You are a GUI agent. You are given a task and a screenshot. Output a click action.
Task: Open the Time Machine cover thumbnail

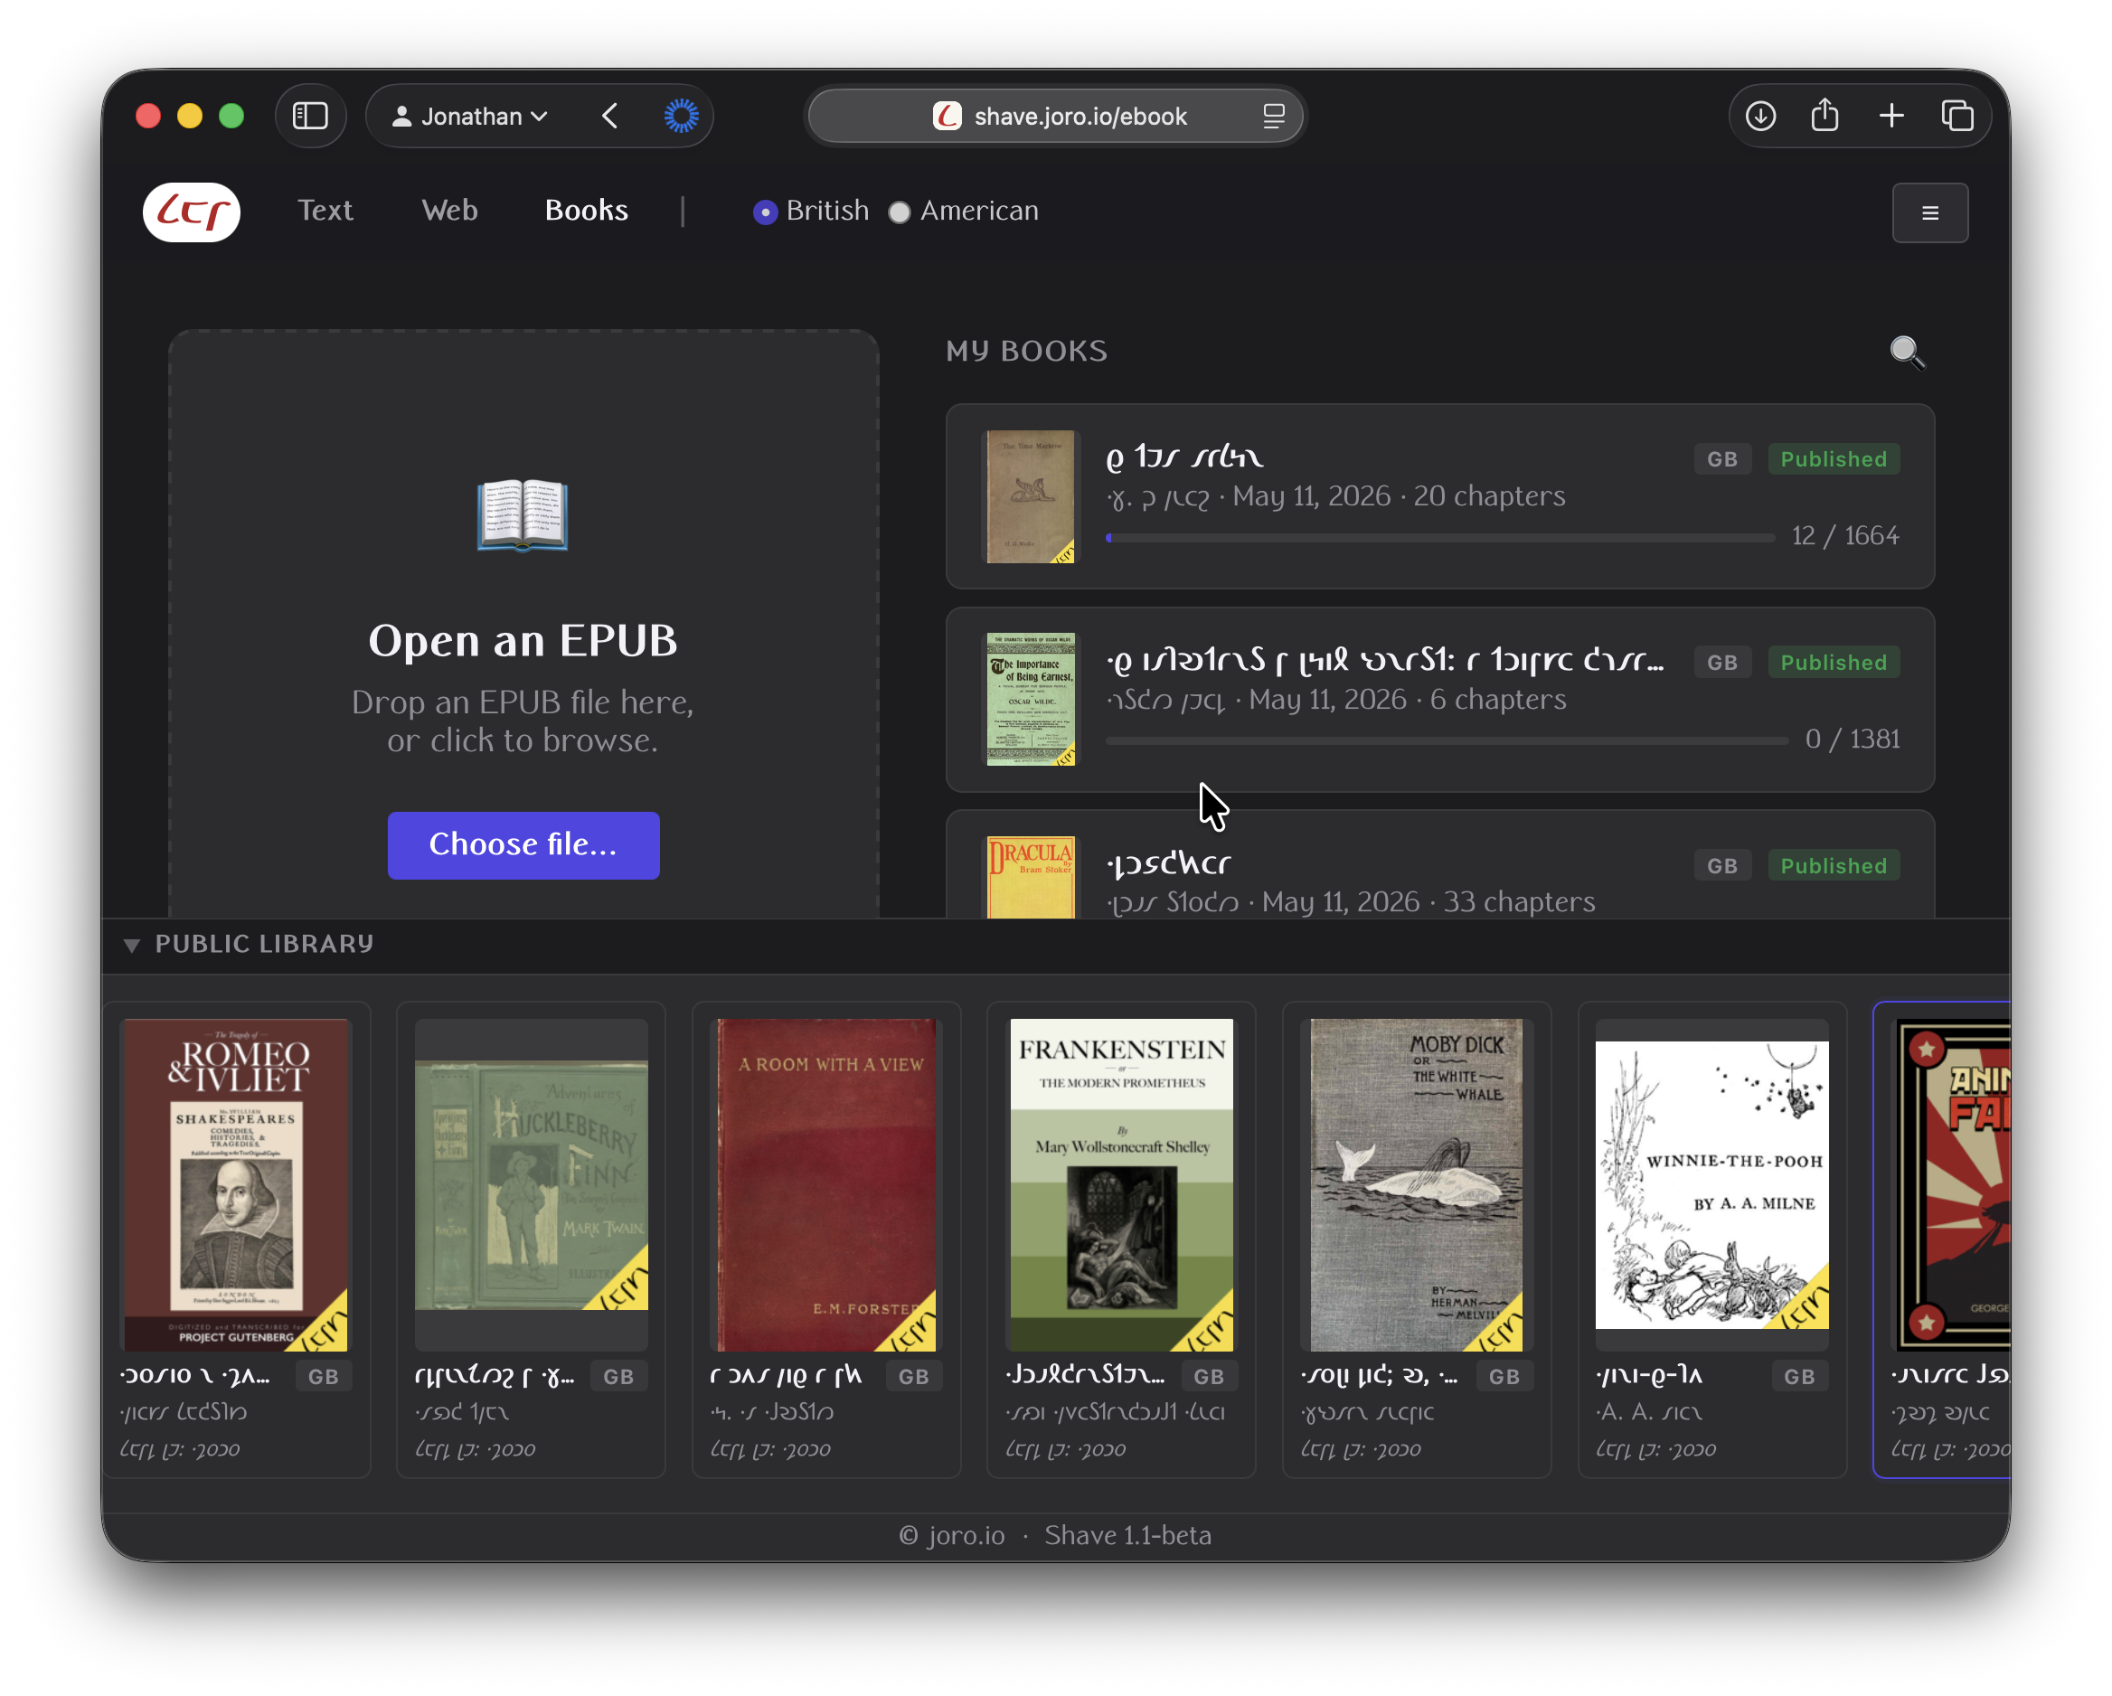click(x=1031, y=496)
